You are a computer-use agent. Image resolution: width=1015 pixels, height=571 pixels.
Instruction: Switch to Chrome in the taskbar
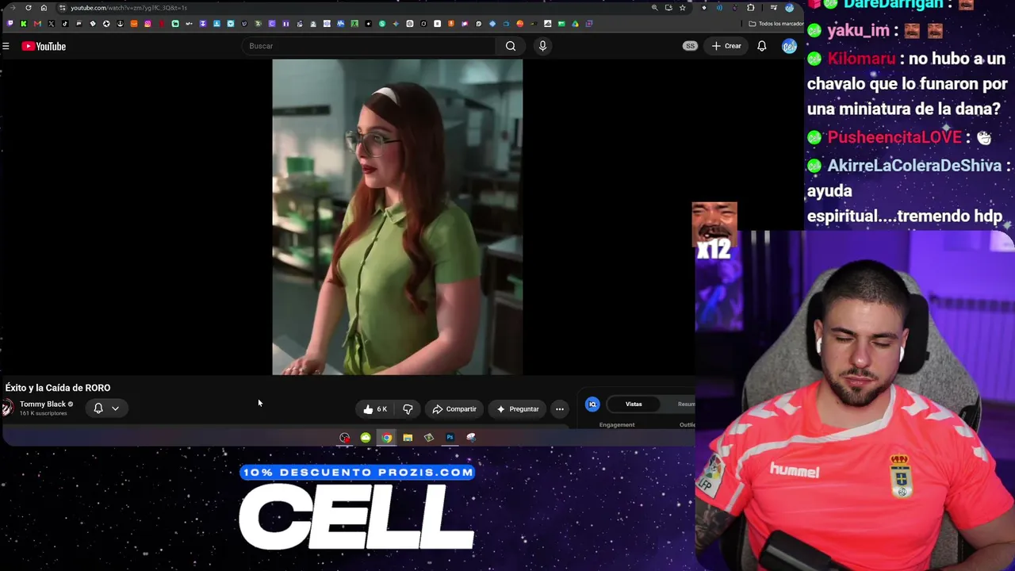tap(386, 438)
